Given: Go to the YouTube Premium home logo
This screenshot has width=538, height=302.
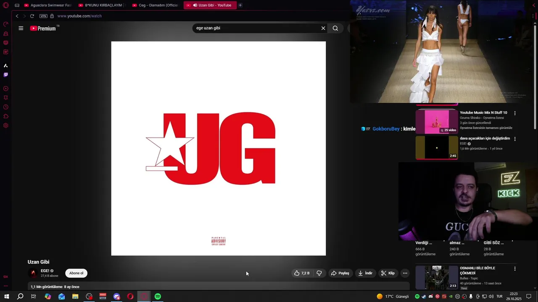Looking at the screenshot, I should click(x=43, y=28).
